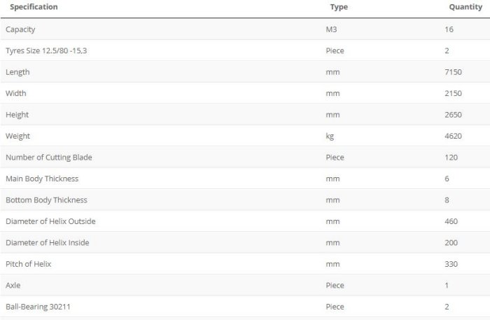
Task: Click the Main Body Thickness label
Action: [x=42, y=179]
